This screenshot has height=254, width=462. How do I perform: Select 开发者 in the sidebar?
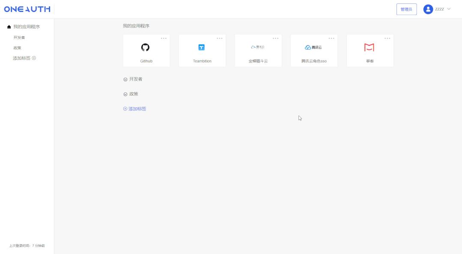[19, 37]
